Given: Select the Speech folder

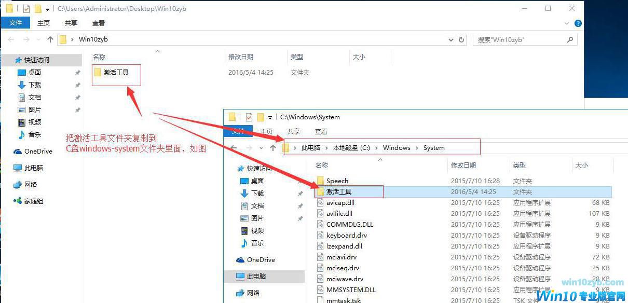Looking at the screenshot, I should coord(337,181).
